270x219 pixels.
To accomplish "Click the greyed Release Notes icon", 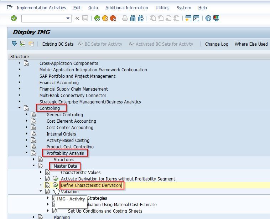I will pyautogui.click(x=31, y=44).
